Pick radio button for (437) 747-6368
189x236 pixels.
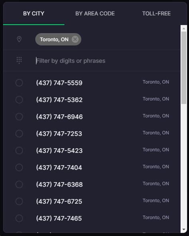coord(19,184)
